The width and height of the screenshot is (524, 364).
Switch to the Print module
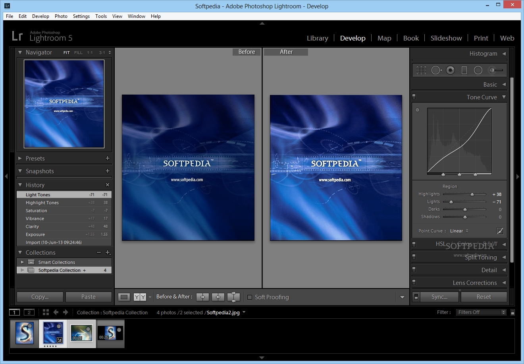[x=481, y=38]
